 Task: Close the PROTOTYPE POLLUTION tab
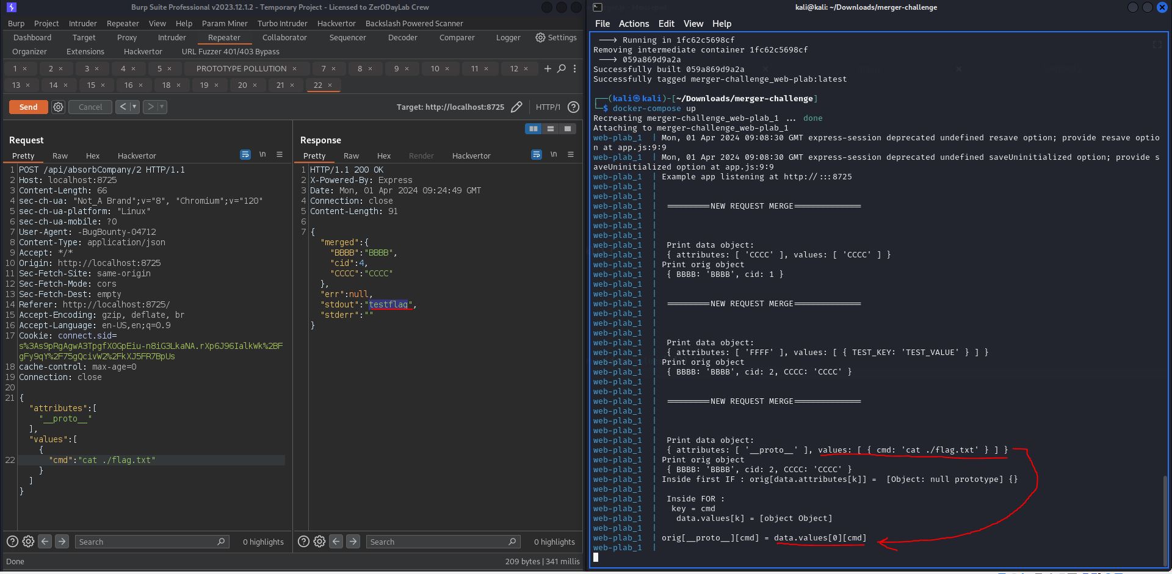(x=294, y=68)
